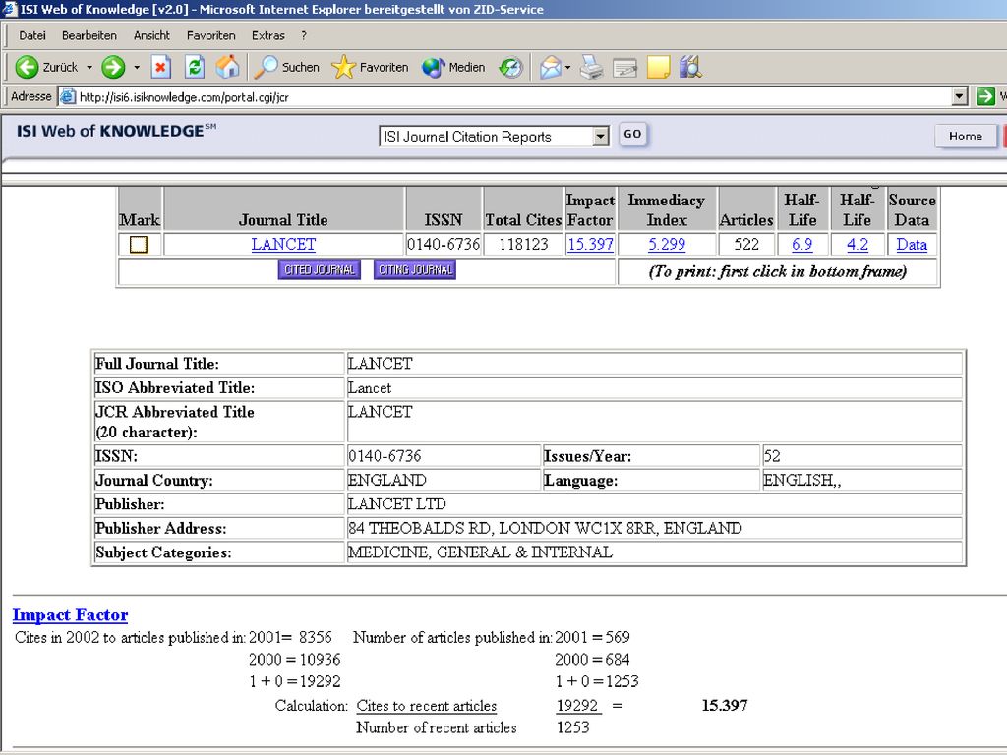Open the LANCET journal link
Viewport: 1007px width, 755px height.
click(283, 245)
